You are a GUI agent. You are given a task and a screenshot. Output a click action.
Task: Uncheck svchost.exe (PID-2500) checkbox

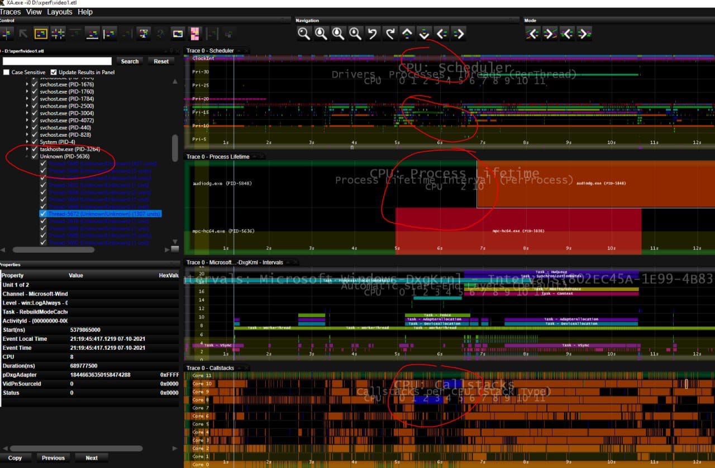point(35,106)
